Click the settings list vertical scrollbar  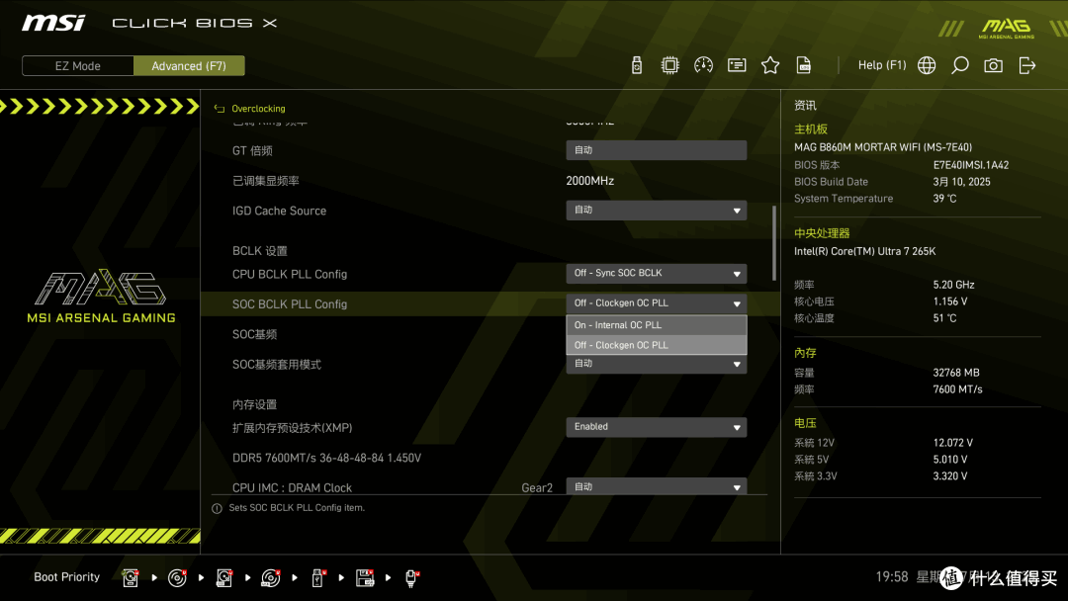click(x=773, y=243)
